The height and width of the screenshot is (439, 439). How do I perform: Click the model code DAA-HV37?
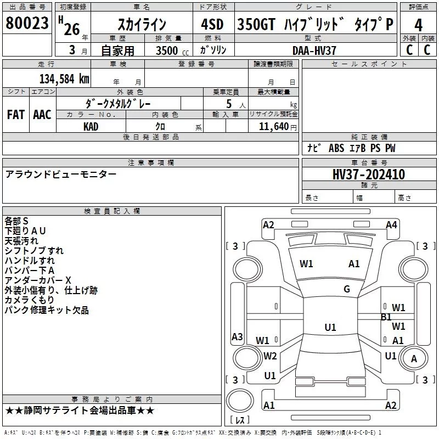pos(314,50)
